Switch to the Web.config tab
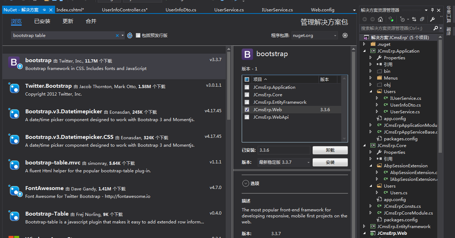Screen dimensions: 455x238 point(323,10)
